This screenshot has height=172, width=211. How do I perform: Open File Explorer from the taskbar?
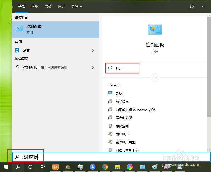(x=118, y=167)
